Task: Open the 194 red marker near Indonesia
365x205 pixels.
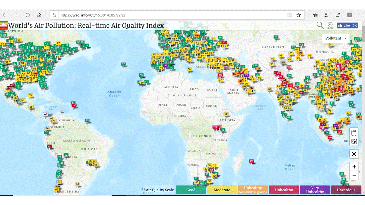Action: click(339, 132)
